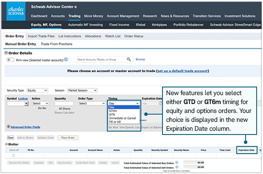This screenshot has height=174, width=263.
Task: Open iRebal section
Action: click(x=140, y=25)
